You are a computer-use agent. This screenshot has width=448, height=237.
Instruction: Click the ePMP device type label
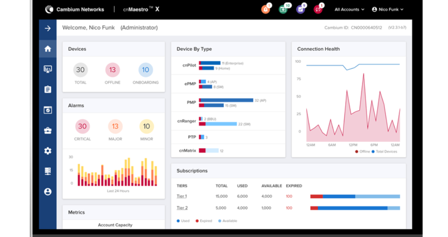[190, 84]
